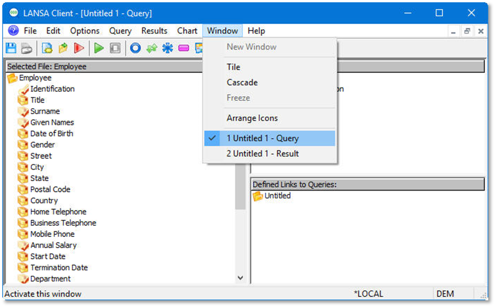This screenshot has width=495, height=307.
Task: Click the 'DEM' status bar entry
Action: click(445, 294)
